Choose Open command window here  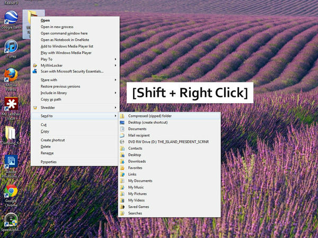point(64,33)
